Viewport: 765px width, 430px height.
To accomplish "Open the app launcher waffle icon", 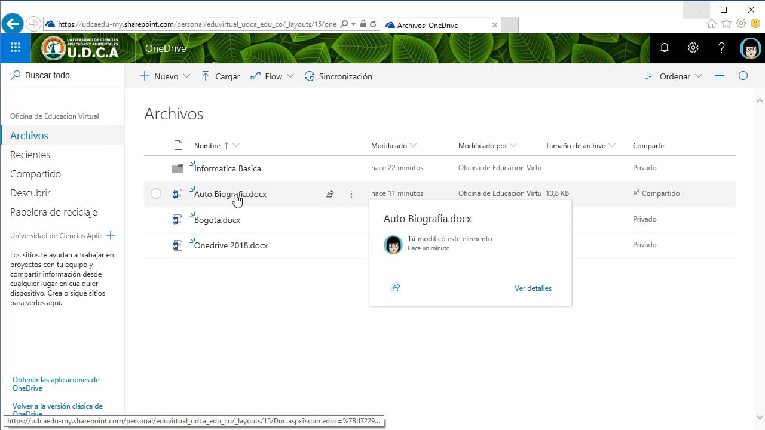I will 16,48.
